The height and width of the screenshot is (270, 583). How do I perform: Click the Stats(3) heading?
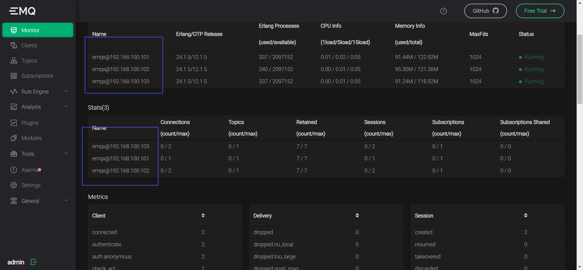[x=98, y=108]
